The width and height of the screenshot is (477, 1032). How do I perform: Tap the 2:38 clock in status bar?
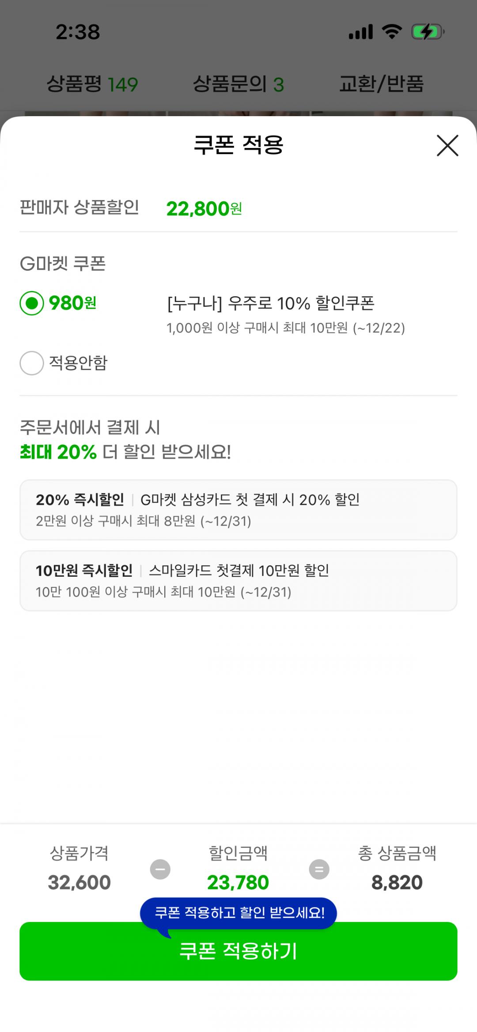tap(78, 32)
